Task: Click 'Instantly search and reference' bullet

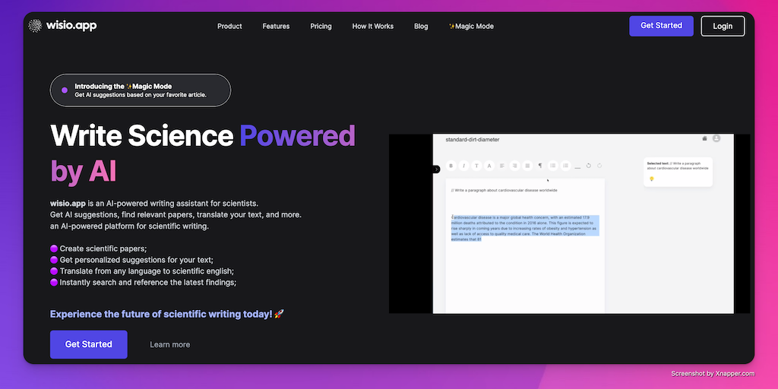Action: click(x=148, y=283)
